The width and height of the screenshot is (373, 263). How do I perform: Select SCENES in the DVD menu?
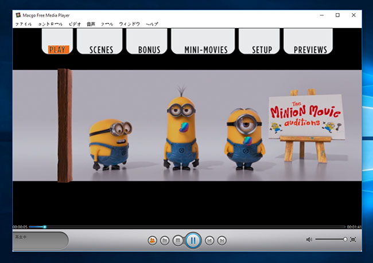point(101,50)
